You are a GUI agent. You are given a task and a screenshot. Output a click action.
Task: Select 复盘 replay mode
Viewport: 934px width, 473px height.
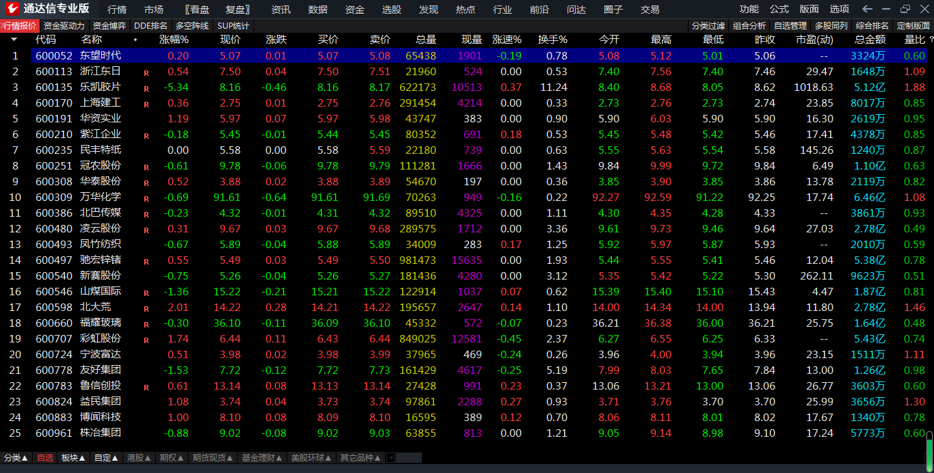[x=237, y=10]
